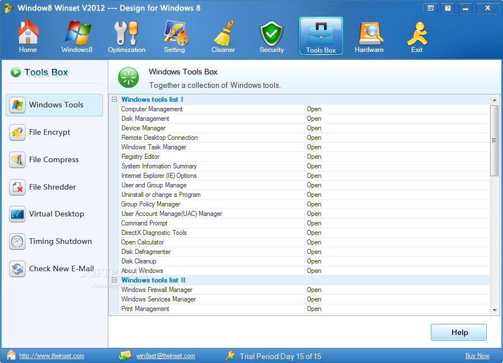This screenshot has width=503, height=363.
Task: Click the house icon in status bar
Action: (x=11, y=355)
